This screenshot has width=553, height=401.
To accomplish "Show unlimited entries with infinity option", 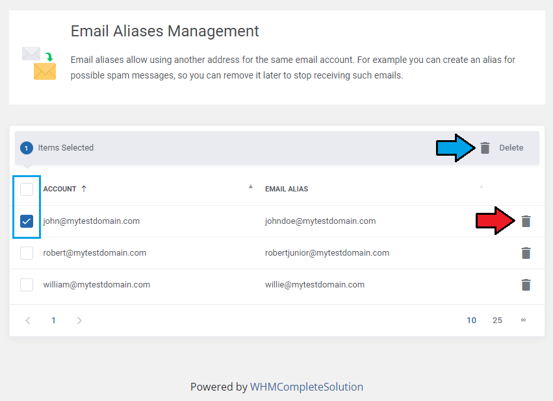I will click(523, 320).
